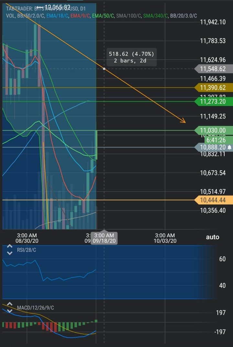Tap the 11,466.39 price axis value

pos(213,79)
